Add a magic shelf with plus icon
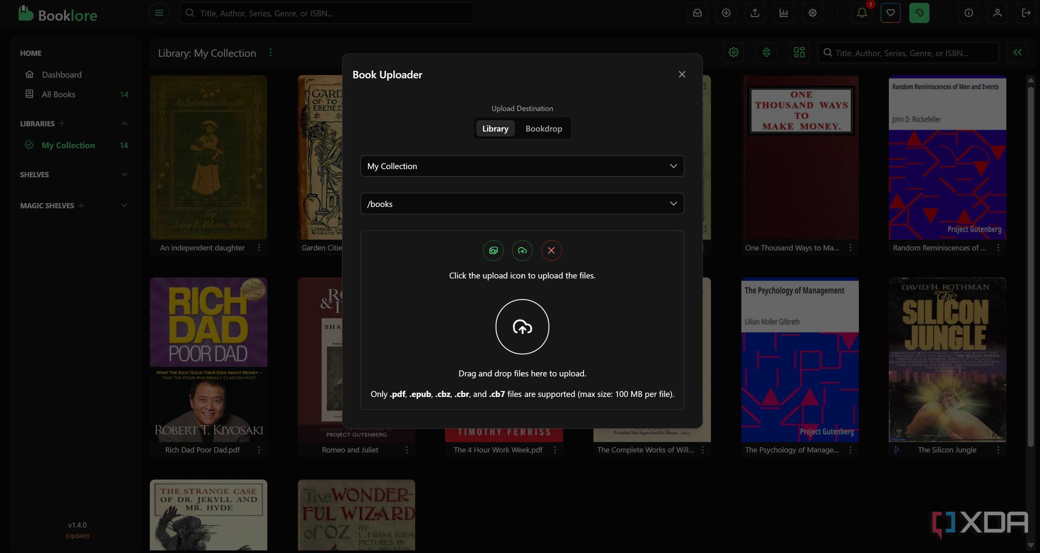 click(81, 205)
